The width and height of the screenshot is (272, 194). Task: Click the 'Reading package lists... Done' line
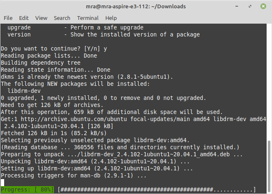point(49,56)
